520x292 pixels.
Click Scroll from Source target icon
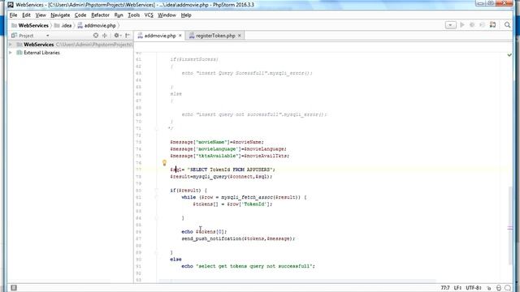[96, 36]
